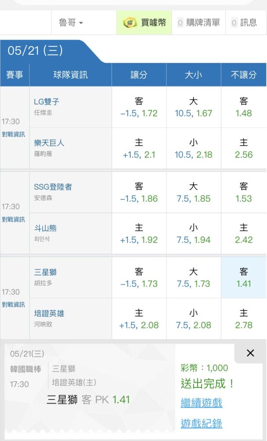Open 對戰資訊 for 三星獅 vs 培證英雄

pyautogui.click(x=14, y=305)
